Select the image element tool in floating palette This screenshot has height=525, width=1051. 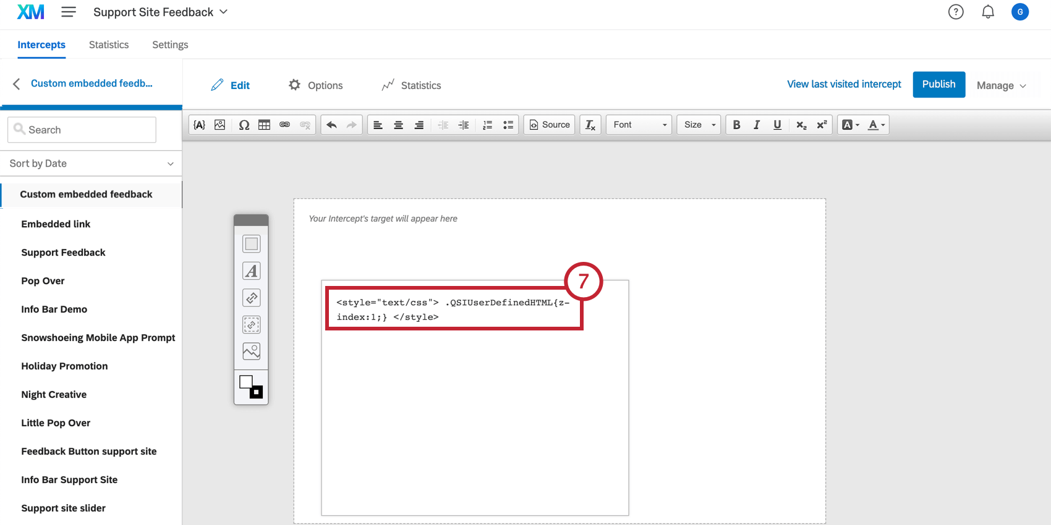pos(251,351)
